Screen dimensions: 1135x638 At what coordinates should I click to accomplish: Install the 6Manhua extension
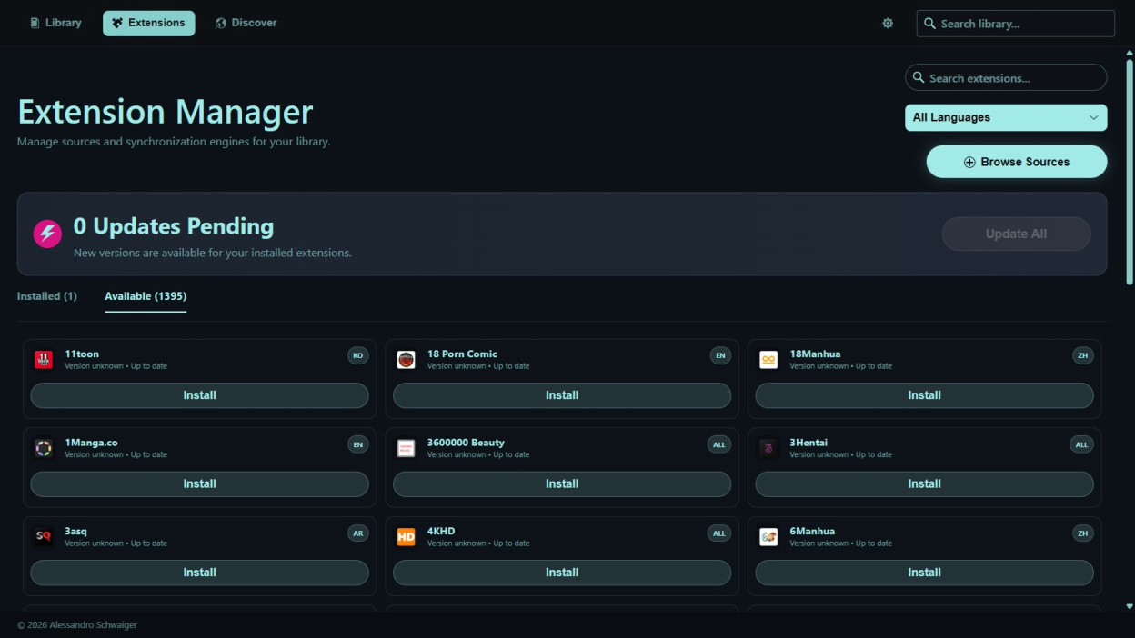coord(924,573)
